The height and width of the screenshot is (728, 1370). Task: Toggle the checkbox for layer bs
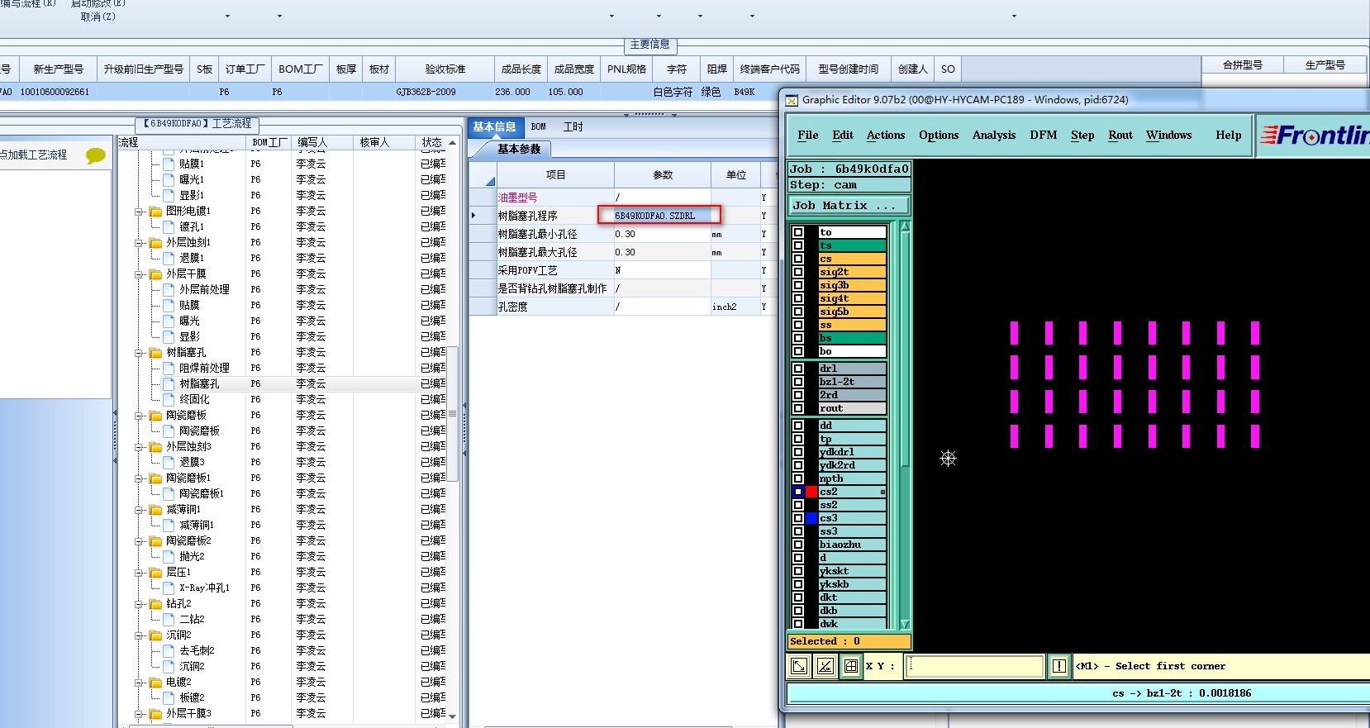tap(798, 338)
